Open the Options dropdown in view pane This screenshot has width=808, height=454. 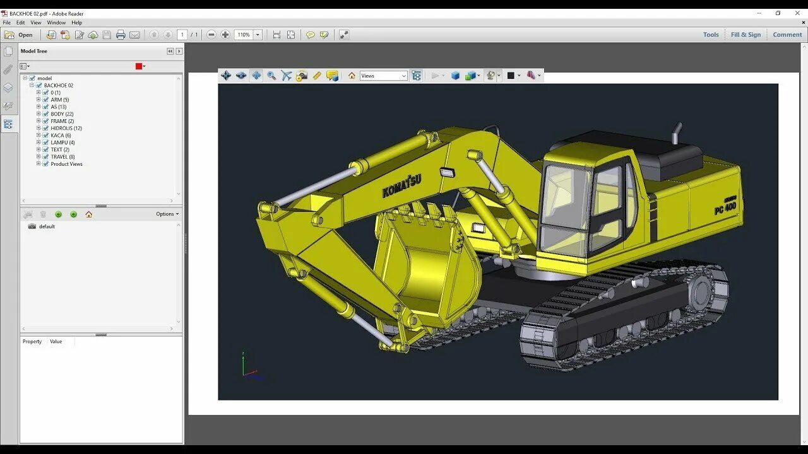tap(167, 214)
